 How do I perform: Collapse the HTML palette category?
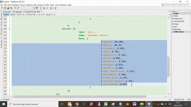coord(172,14)
